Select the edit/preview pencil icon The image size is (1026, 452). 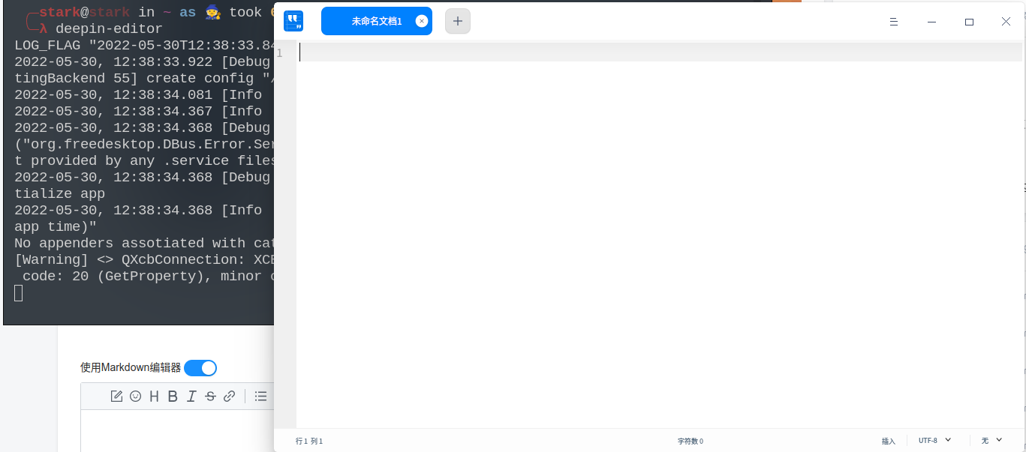(x=116, y=396)
